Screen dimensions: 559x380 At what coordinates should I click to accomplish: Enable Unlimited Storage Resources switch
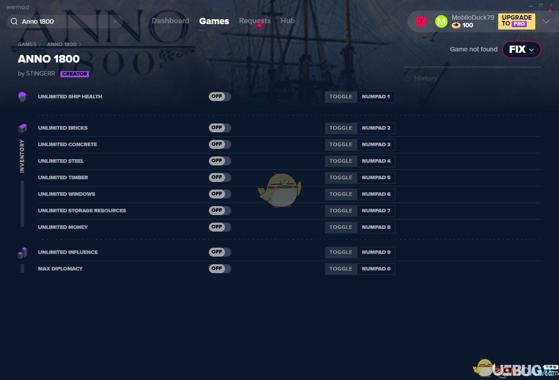point(220,211)
